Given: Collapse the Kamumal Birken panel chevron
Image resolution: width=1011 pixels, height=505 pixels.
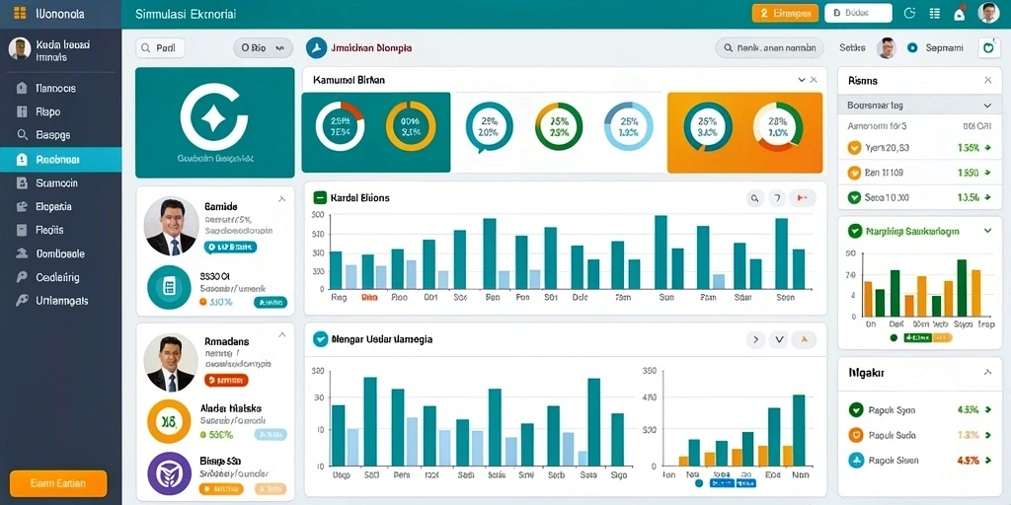Looking at the screenshot, I should 802,80.
